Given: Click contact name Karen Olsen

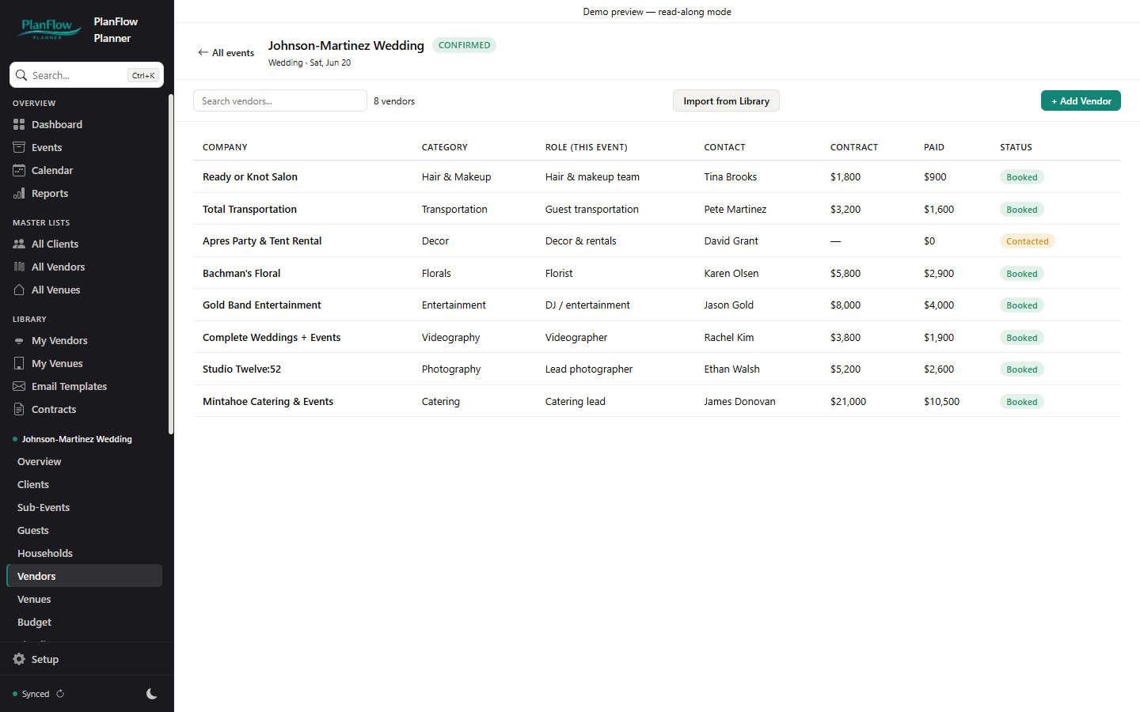Looking at the screenshot, I should (731, 273).
